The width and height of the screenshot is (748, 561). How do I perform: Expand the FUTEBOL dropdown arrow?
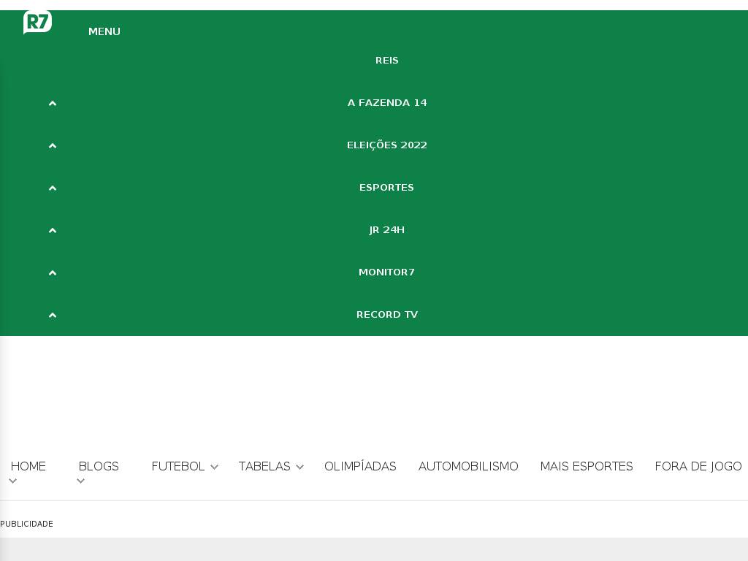214,467
